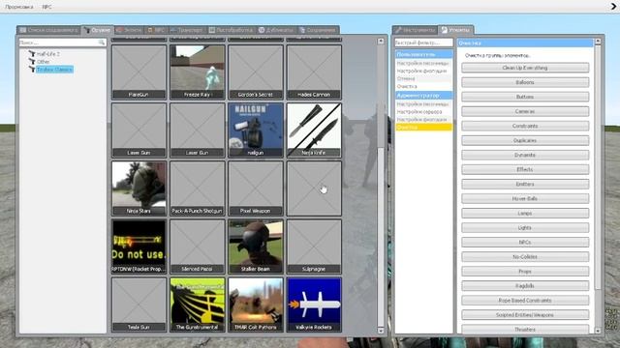Screen dimensions: 620x348
Task: Select the nailgun weapon icon
Action: tap(256, 130)
